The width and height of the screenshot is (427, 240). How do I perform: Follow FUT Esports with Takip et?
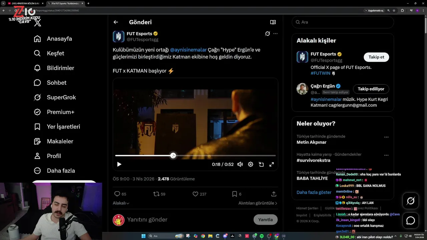point(376,57)
